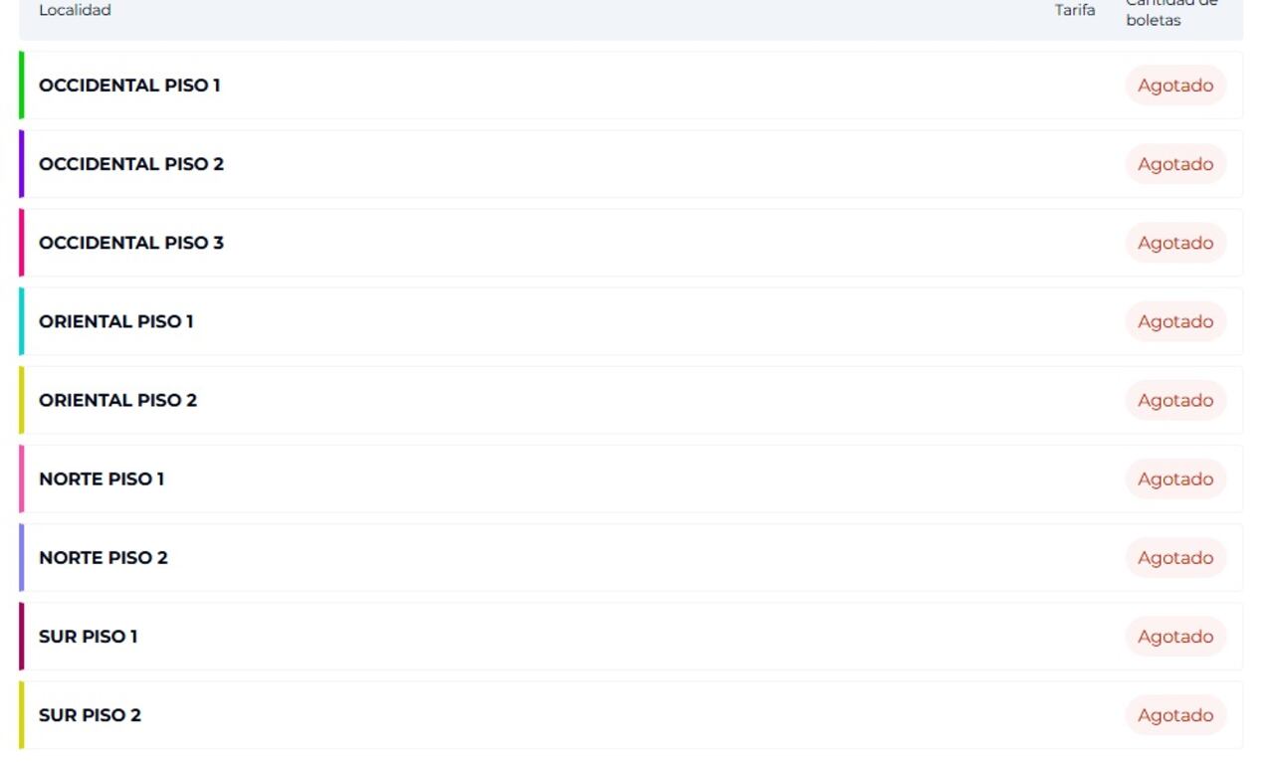Click the Cantidad de boletas column header
1274x762 pixels.
1158,12
